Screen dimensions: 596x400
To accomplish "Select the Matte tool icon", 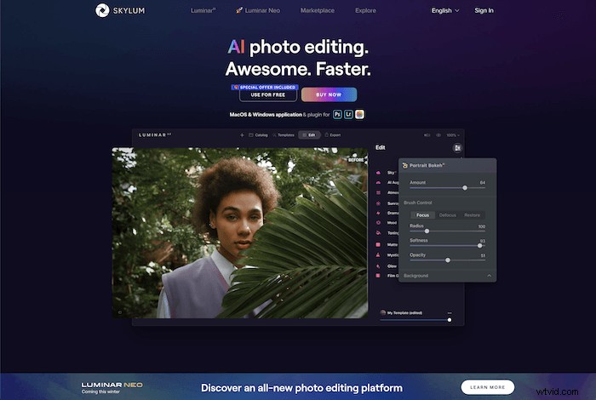I will [x=378, y=244].
